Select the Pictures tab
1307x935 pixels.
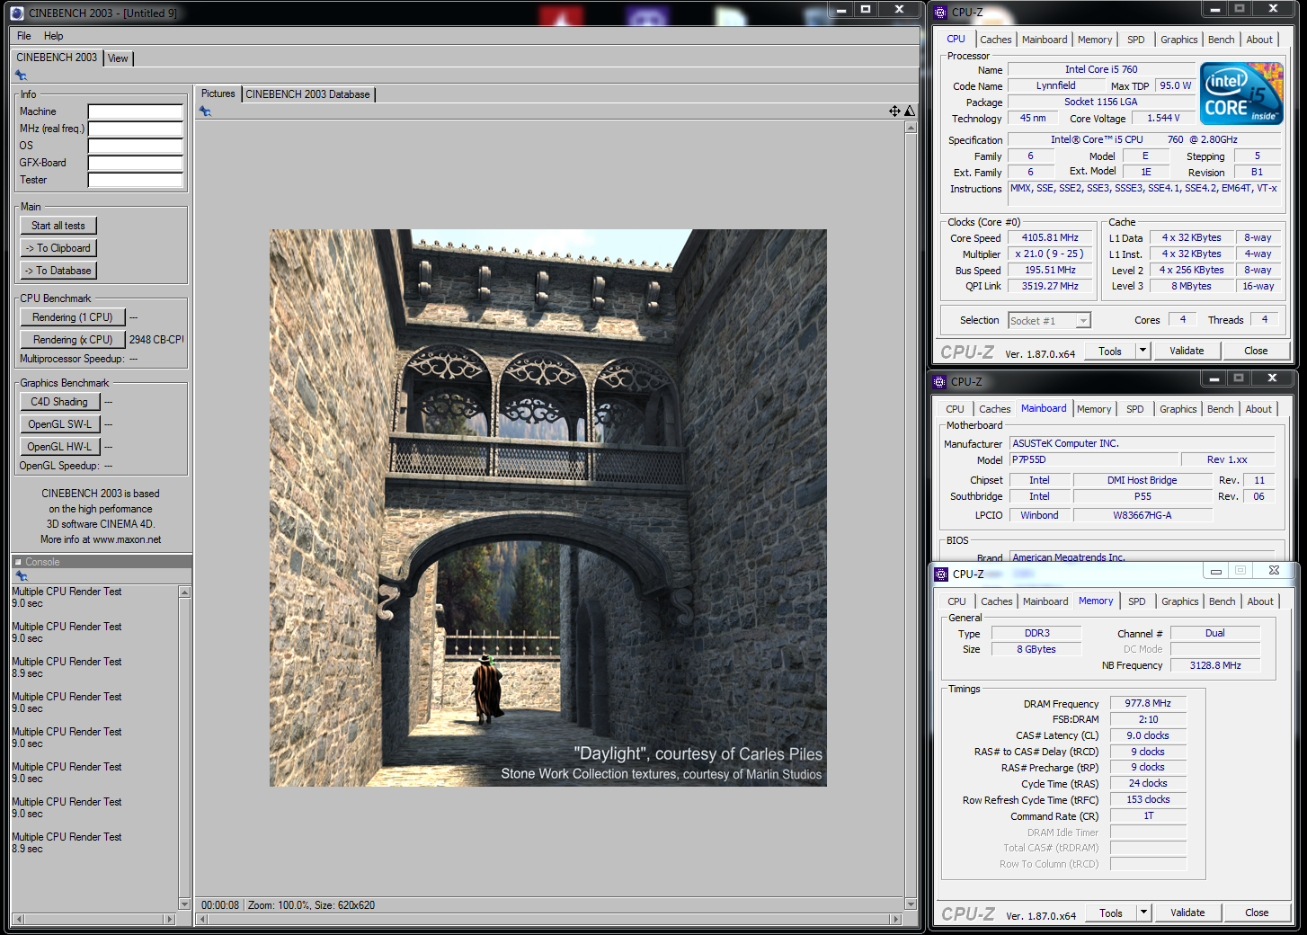(x=218, y=93)
